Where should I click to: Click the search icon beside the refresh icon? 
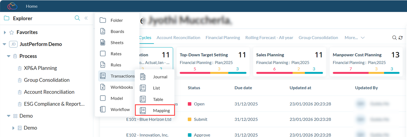tap(394, 38)
